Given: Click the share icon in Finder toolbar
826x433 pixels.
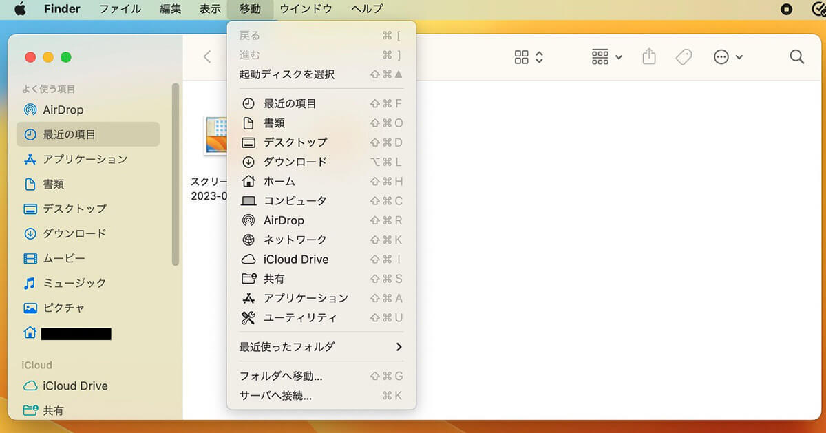Looking at the screenshot, I should [x=648, y=56].
